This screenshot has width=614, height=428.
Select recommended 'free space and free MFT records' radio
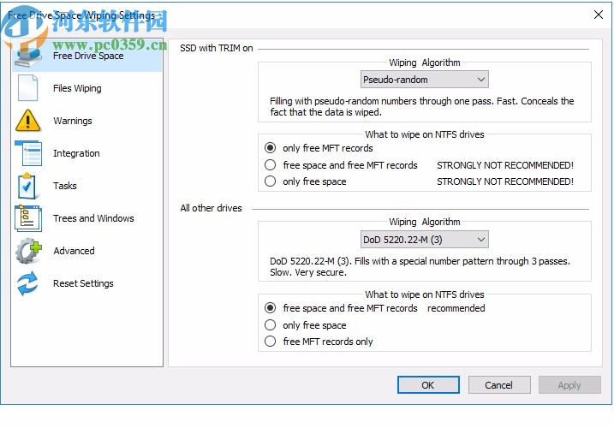click(x=271, y=308)
